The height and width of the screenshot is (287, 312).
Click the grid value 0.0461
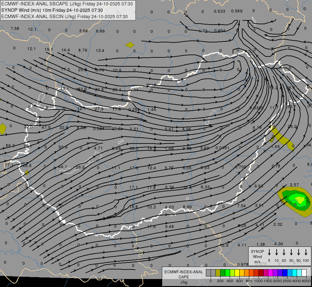[222, 148]
